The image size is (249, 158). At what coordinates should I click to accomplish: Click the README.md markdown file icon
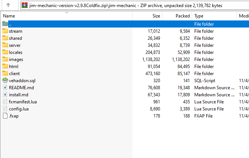[5, 87]
